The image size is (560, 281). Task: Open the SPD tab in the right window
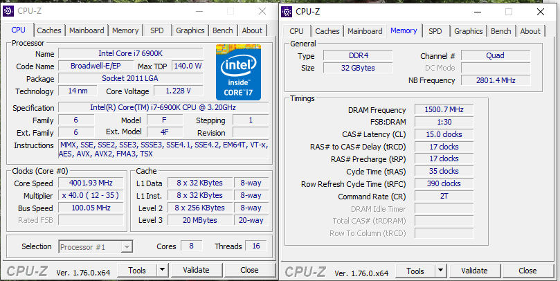click(435, 31)
